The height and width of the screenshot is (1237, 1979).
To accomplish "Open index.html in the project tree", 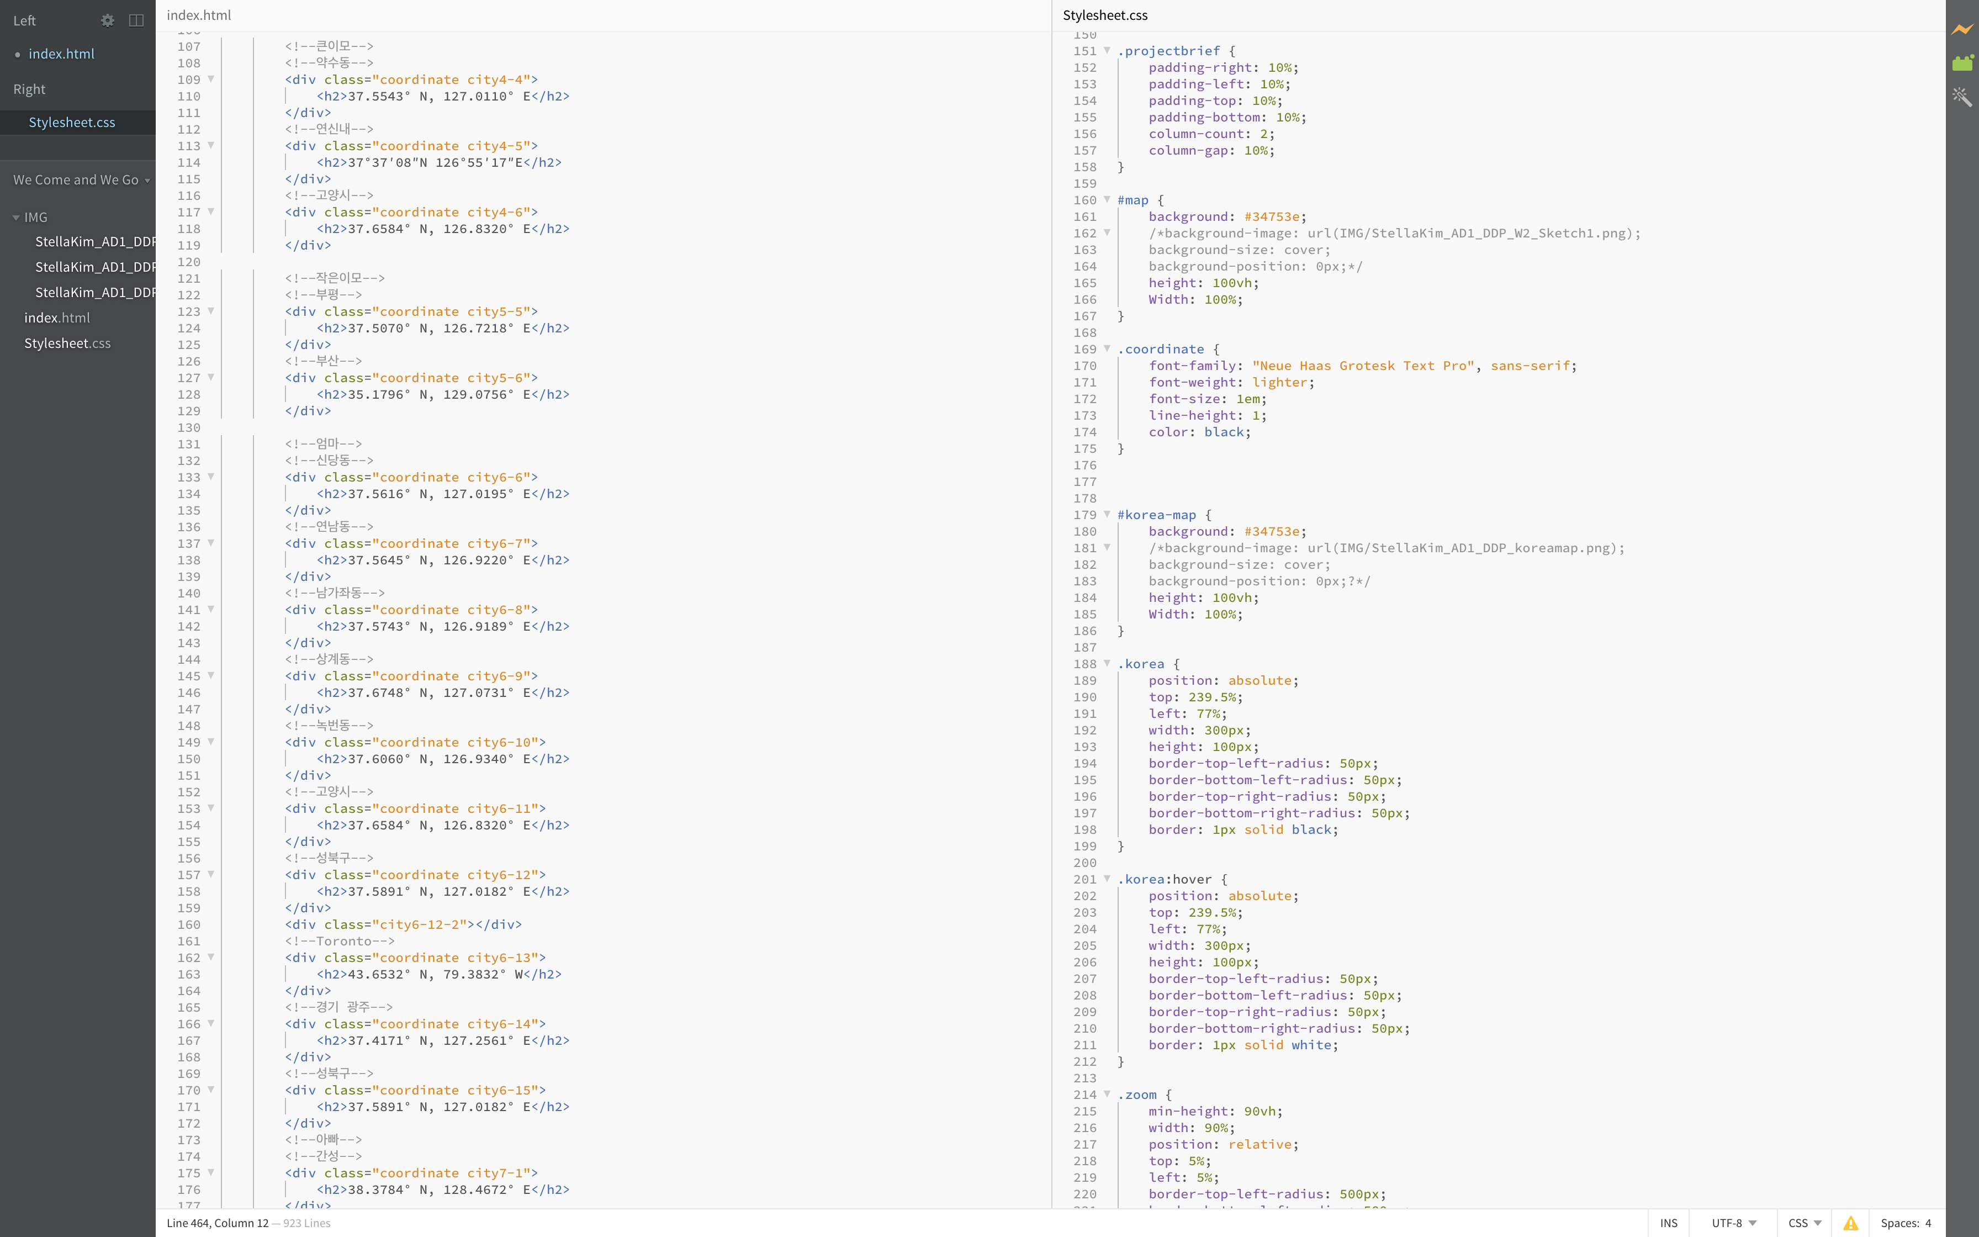I will point(57,318).
